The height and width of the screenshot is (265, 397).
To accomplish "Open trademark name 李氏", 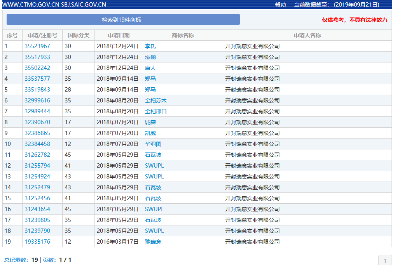I will (x=150, y=46).
